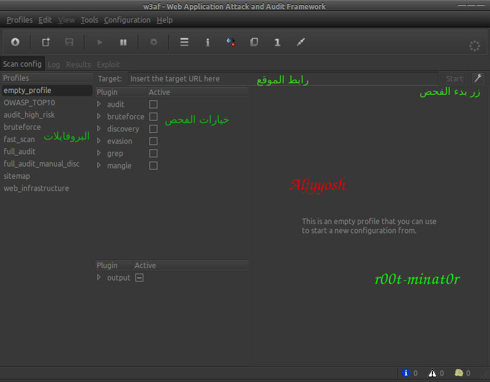The image size is (490, 382).
Task: Activate the mangle plugin checkbox
Action: tap(153, 165)
